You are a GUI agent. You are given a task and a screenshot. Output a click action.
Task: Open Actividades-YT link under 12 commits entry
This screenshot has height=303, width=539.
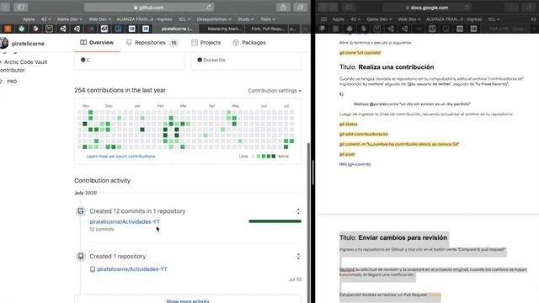(x=125, y=222)
